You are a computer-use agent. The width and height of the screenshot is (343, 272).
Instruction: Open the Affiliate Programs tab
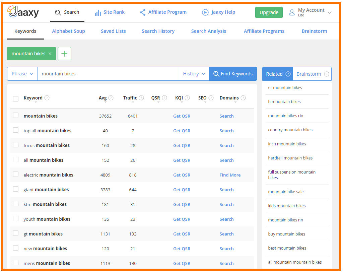click(x=264, y=31)
